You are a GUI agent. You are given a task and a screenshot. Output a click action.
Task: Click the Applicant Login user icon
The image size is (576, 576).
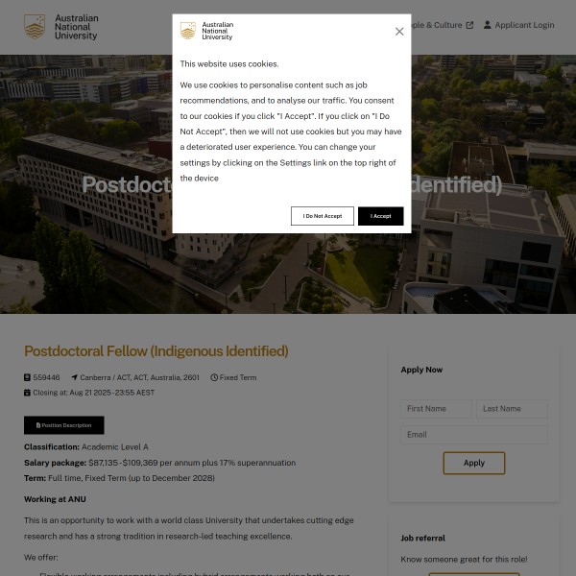[488, 25]
